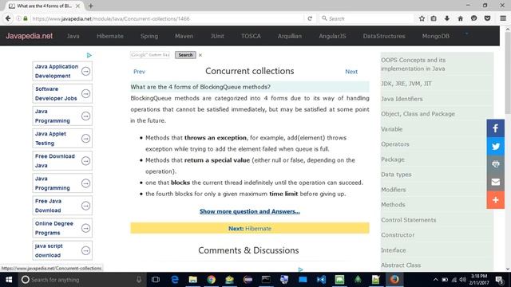Share page on Facebook
Viewport: 511px width, 287px height.
(x=495, y=128)
